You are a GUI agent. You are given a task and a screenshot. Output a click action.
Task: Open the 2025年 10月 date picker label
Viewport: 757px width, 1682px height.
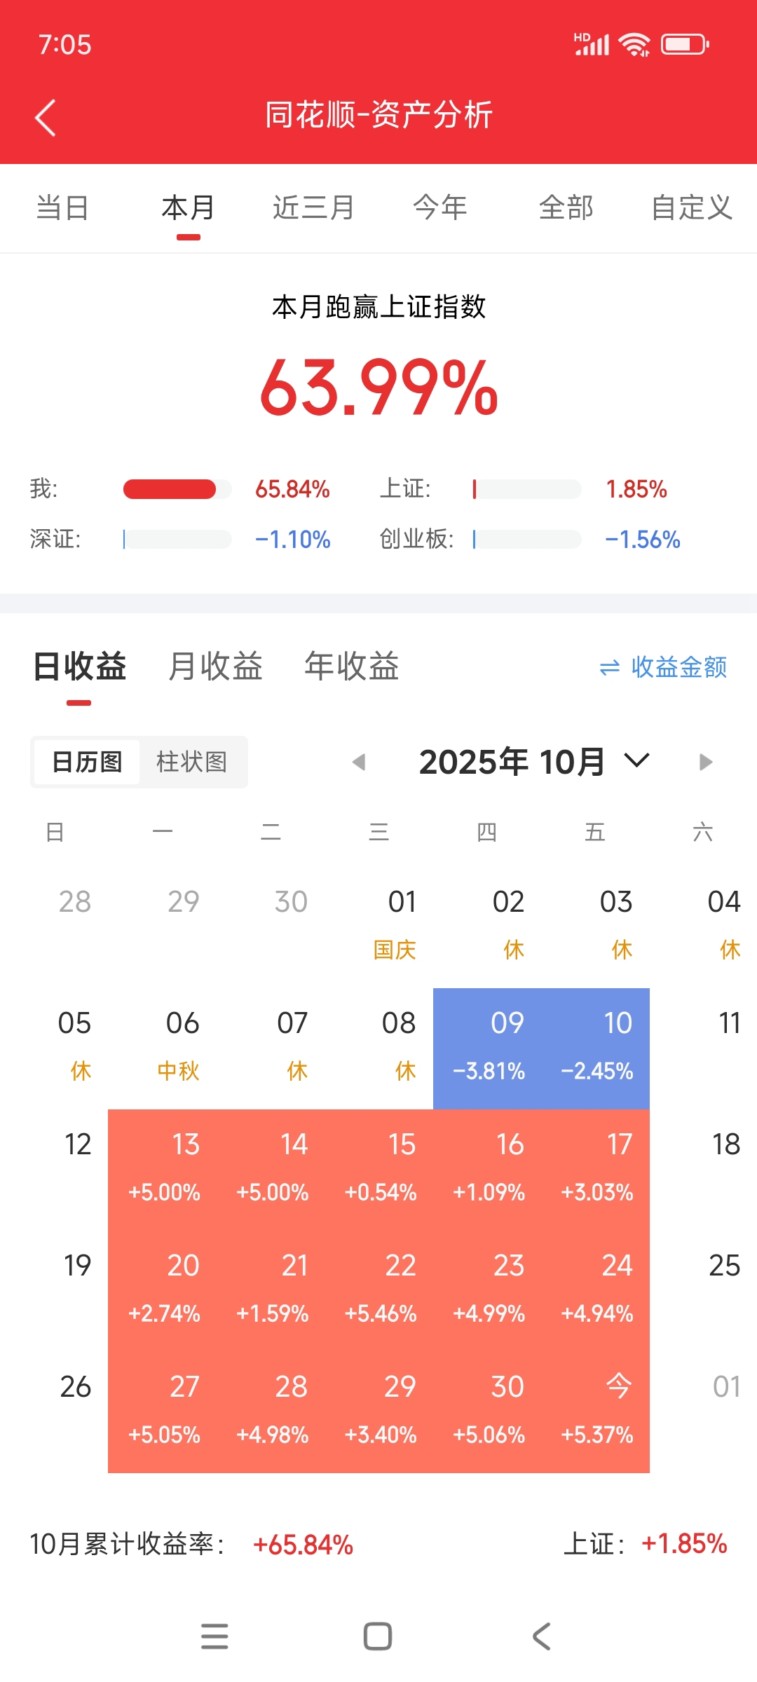[x=512, y=762]
